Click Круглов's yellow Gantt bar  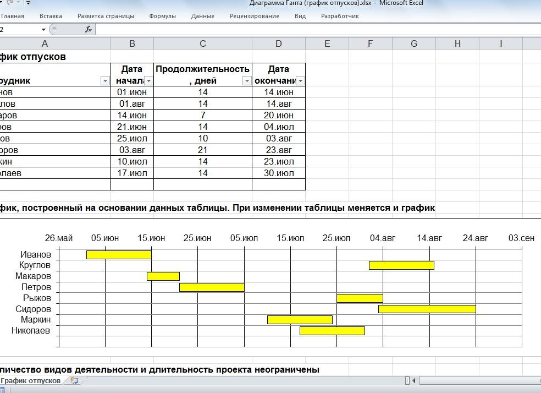point(401,265)
